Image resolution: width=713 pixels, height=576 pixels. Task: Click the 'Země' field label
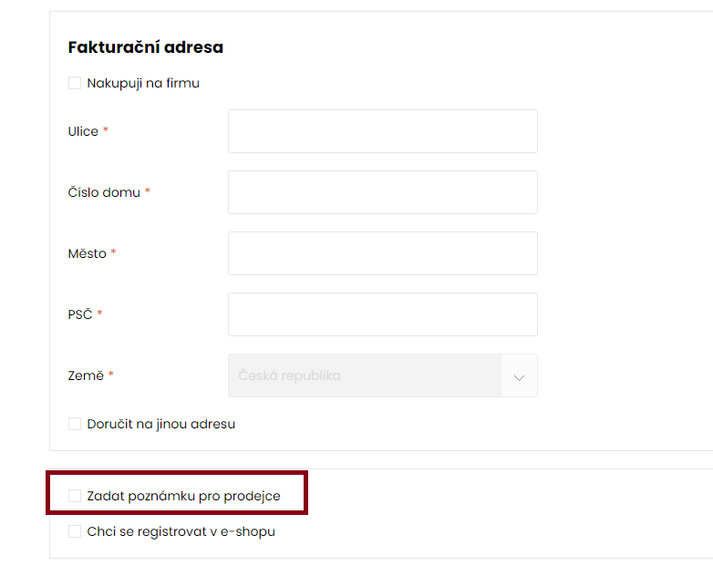(x=86, y=375)
